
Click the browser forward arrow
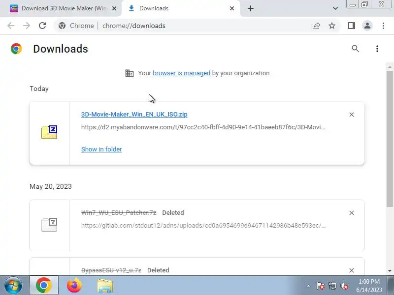(x=27, y=26)
